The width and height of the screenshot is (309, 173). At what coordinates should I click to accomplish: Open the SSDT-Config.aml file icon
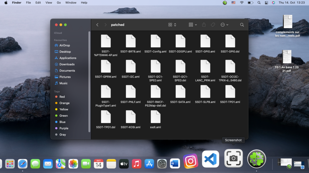(x=155, y=41)
